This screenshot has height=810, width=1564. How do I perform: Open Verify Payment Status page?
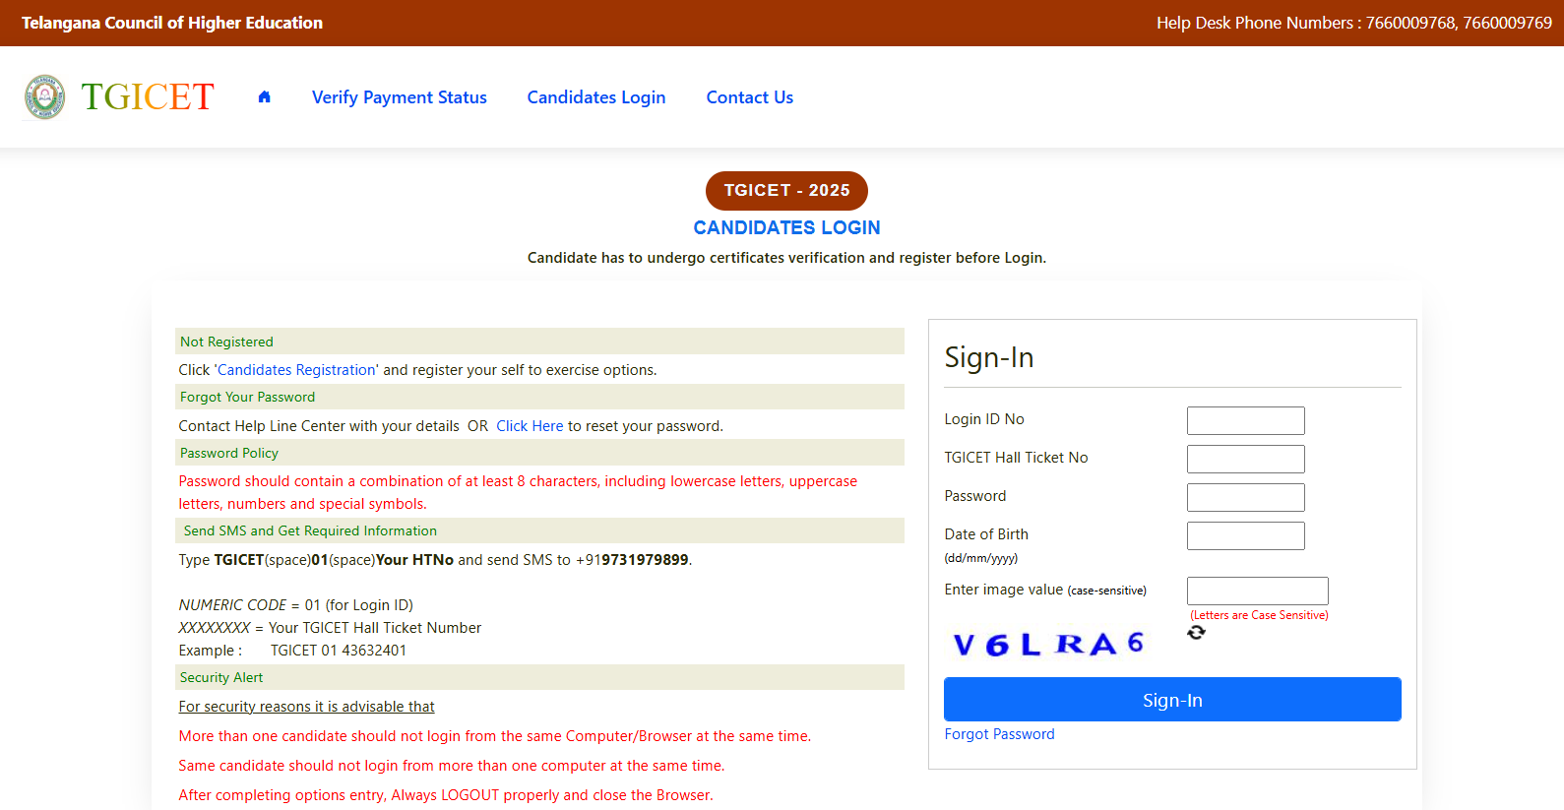400,97
